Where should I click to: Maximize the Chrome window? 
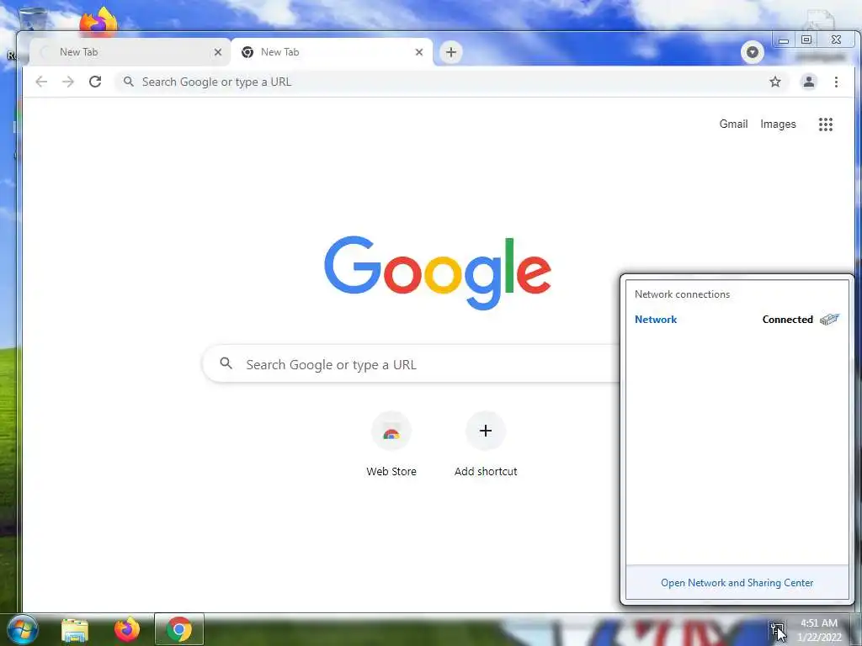[x=806, y=40]
